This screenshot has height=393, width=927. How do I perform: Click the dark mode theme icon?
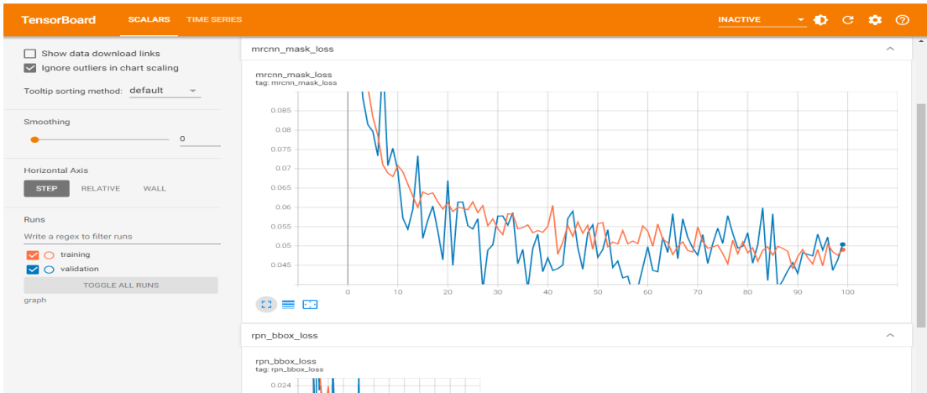coord(820,20)
